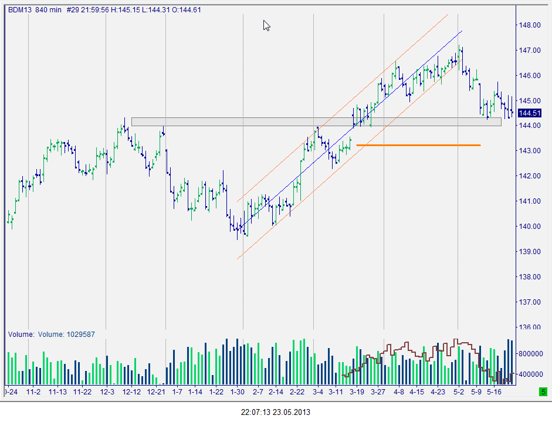
Task: Click the 2-14 date axis label
Action: click(x=276, y=391)
